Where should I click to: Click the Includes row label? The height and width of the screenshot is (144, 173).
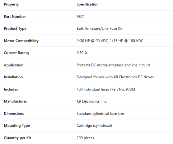coord(11,89)
